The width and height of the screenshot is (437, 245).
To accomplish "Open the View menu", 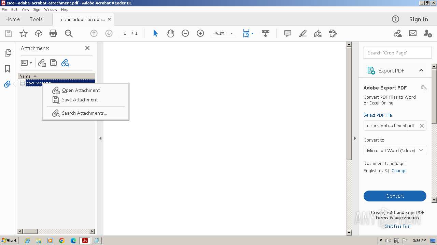I will click(25, 10).
